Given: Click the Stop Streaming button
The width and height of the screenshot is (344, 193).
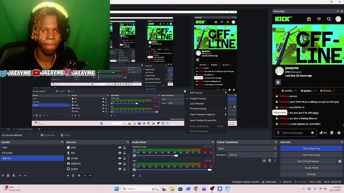Looking at the screenshot, I should coord(311,149).
